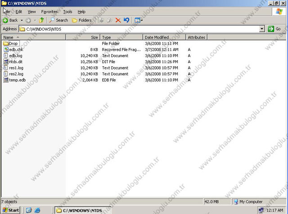This screenshot has height=214, width=288.
Task: Click the Back navigation arrow icon
Action: [x=5, y=20]
